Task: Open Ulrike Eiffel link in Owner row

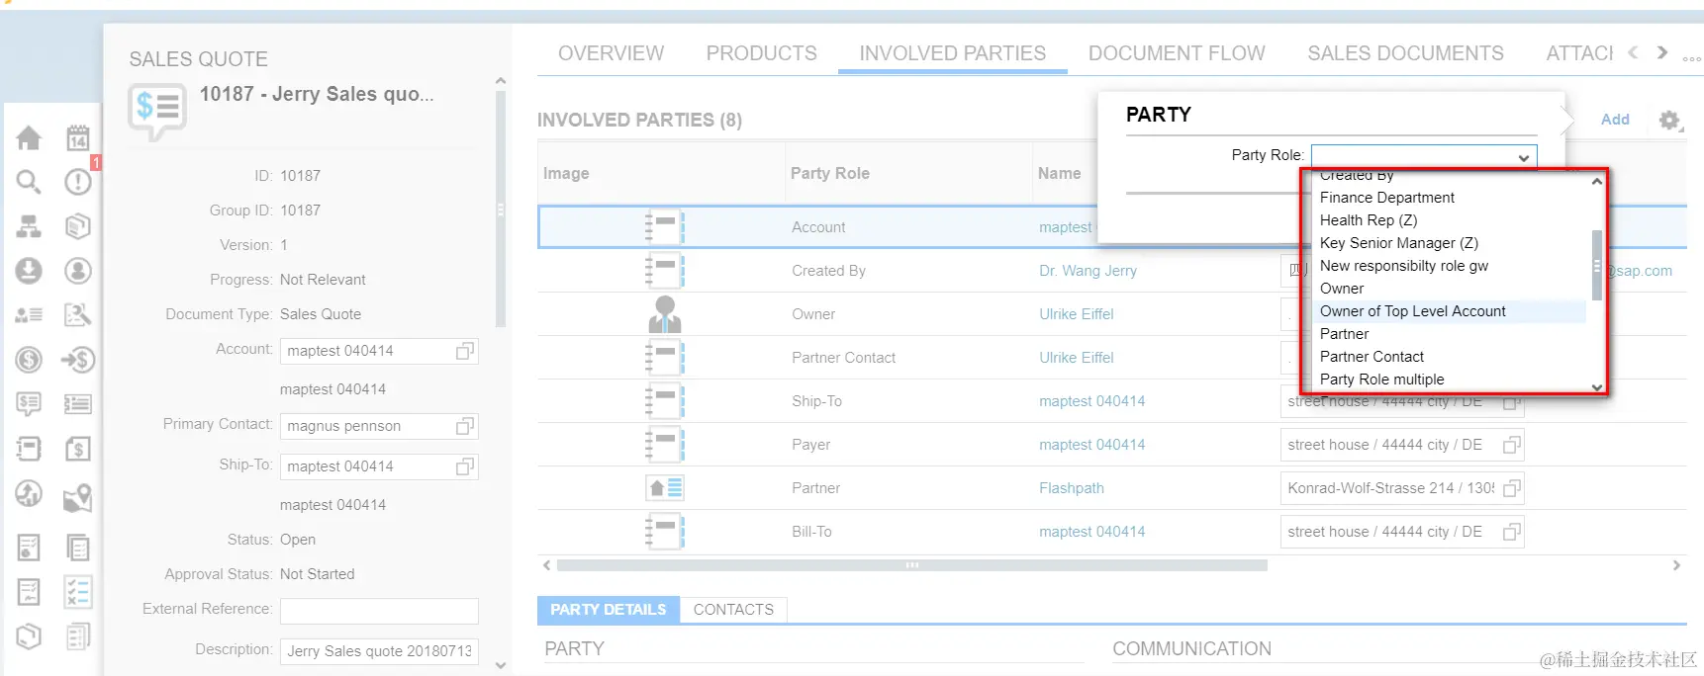Action: pos(1076,314)
